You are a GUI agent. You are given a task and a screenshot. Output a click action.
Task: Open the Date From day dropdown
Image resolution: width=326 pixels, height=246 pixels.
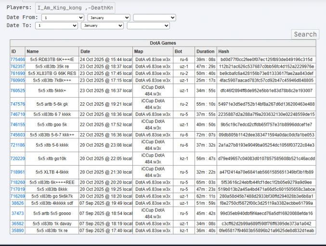[63, 18]
